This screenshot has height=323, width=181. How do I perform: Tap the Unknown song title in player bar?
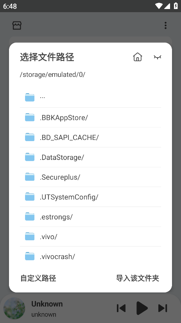pos(47,304)
